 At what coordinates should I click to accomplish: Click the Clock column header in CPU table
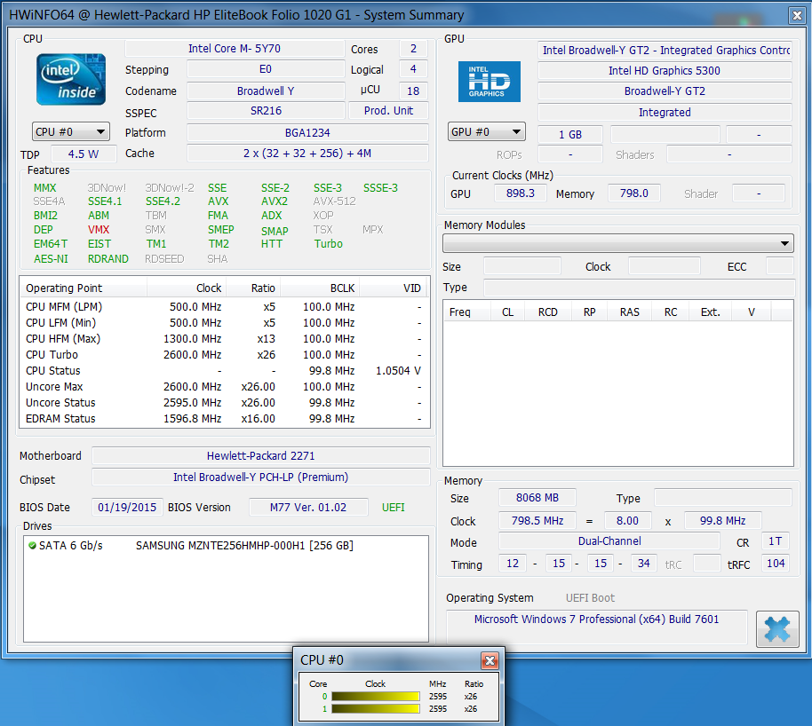pyautogui.click(x=187, y=288)
